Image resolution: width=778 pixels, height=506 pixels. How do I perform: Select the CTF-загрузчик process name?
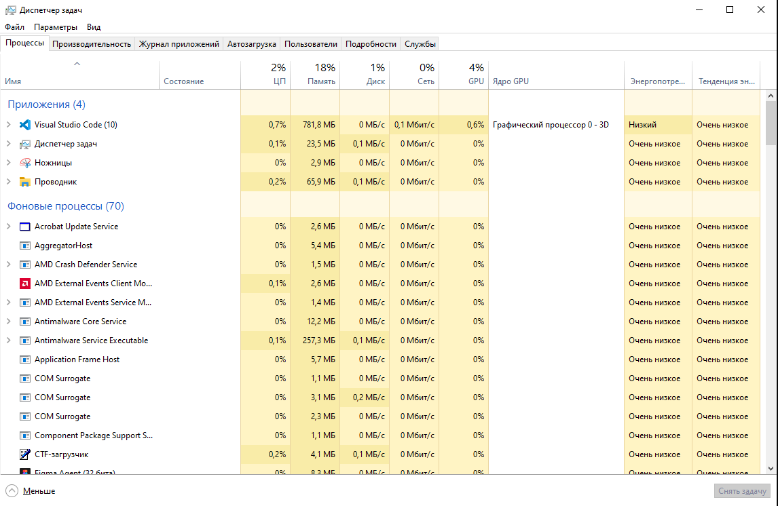(x=62, y=454)
